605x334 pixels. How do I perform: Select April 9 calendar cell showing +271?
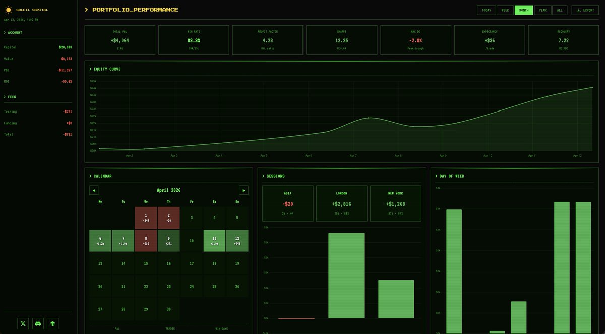169,241
